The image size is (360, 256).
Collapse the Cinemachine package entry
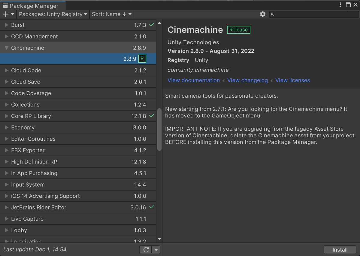point(7,48)
